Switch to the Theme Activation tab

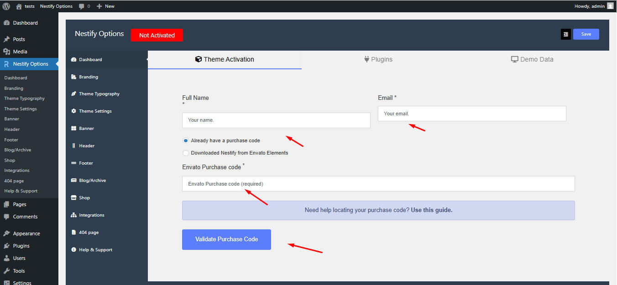click(225, 59)
